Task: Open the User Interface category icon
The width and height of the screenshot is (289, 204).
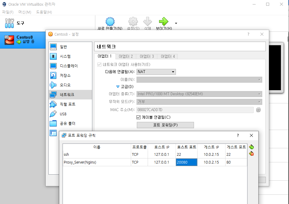Action: tap(53, 133)
